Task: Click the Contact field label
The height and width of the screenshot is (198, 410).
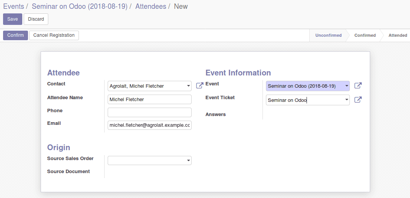Action: click(56, 84)
